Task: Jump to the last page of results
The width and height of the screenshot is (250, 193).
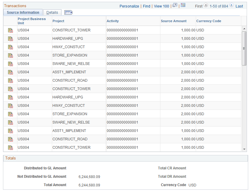Action: 239,6
